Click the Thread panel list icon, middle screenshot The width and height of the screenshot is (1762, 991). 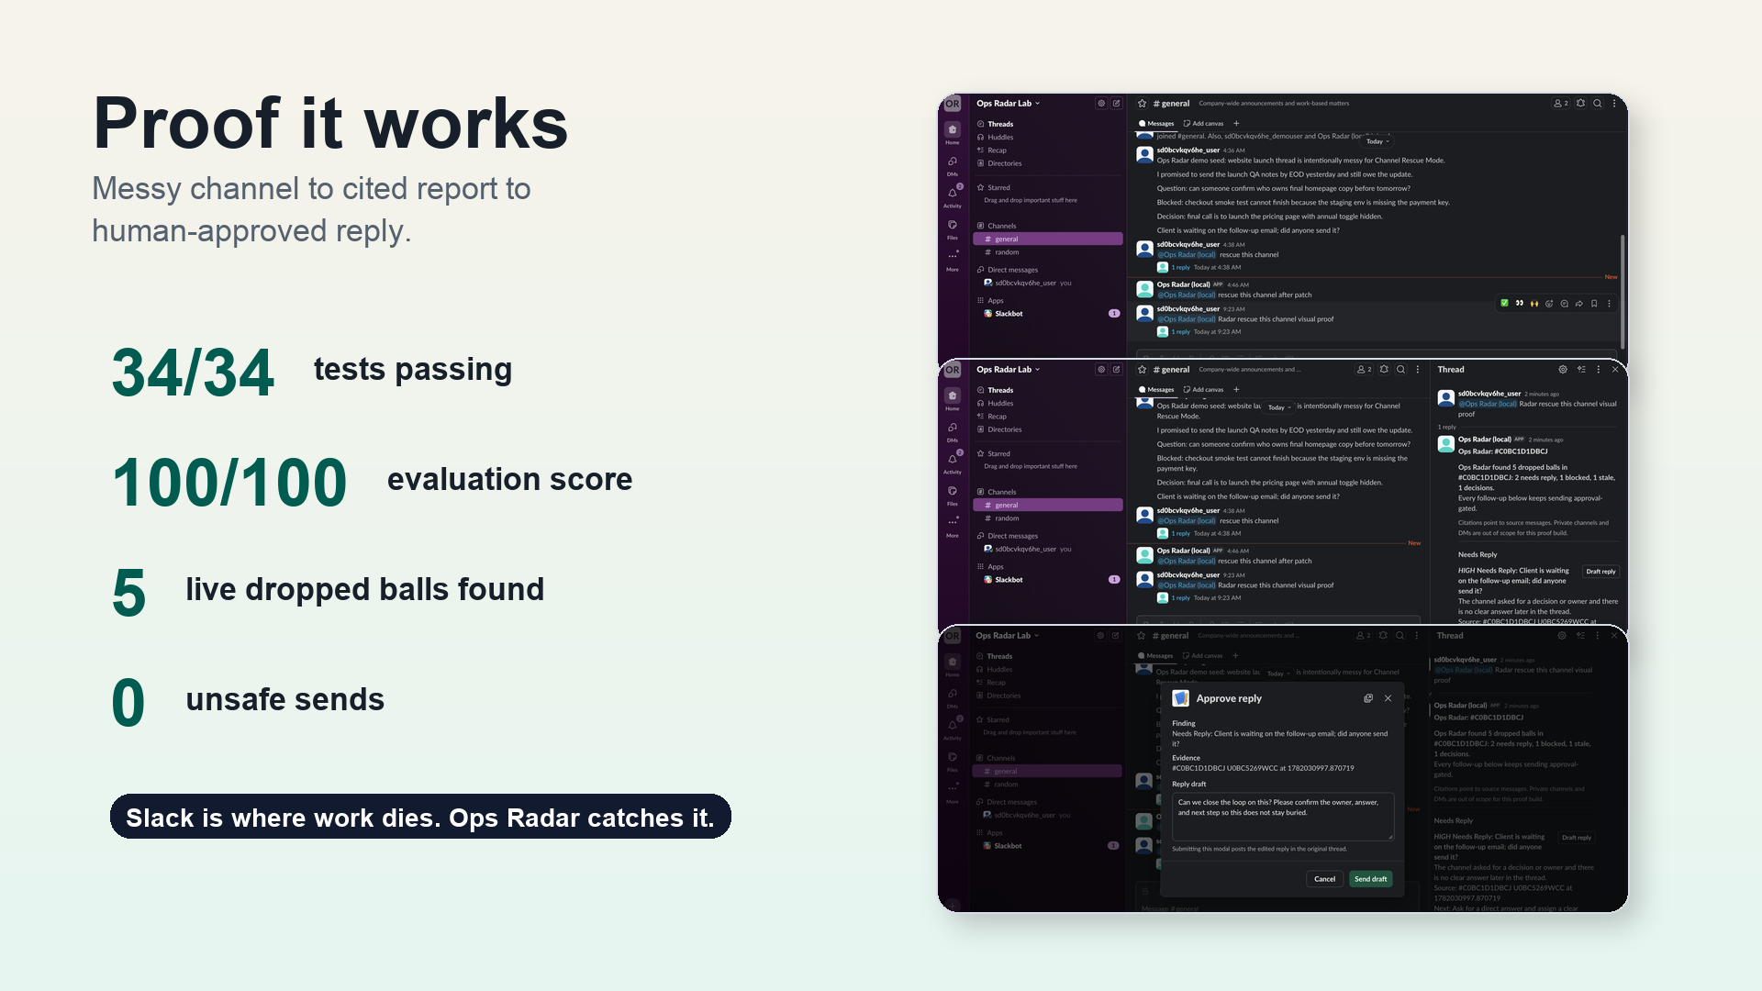tap(1581, 370)
